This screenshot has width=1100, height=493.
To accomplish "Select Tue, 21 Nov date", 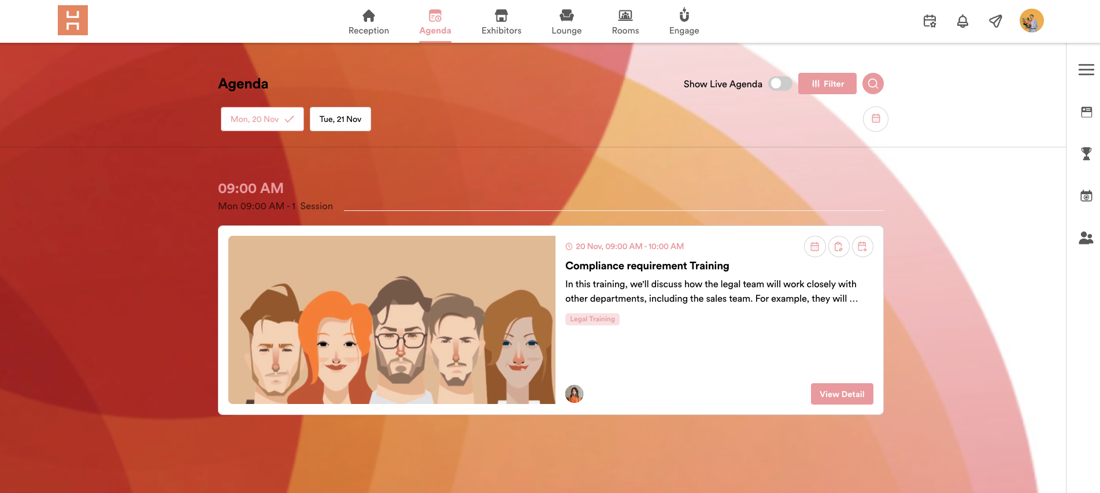I will [x=340, y=119].
